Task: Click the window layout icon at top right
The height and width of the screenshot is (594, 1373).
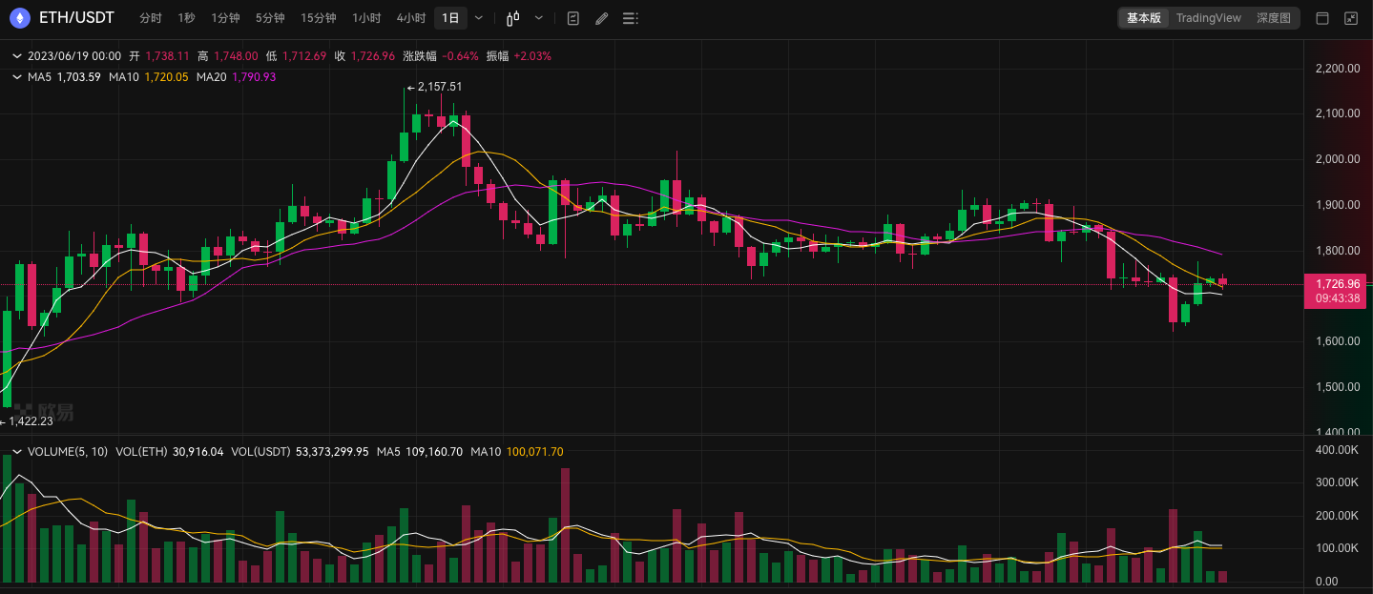Action: pyautogui.click(x=1322, y=18)
